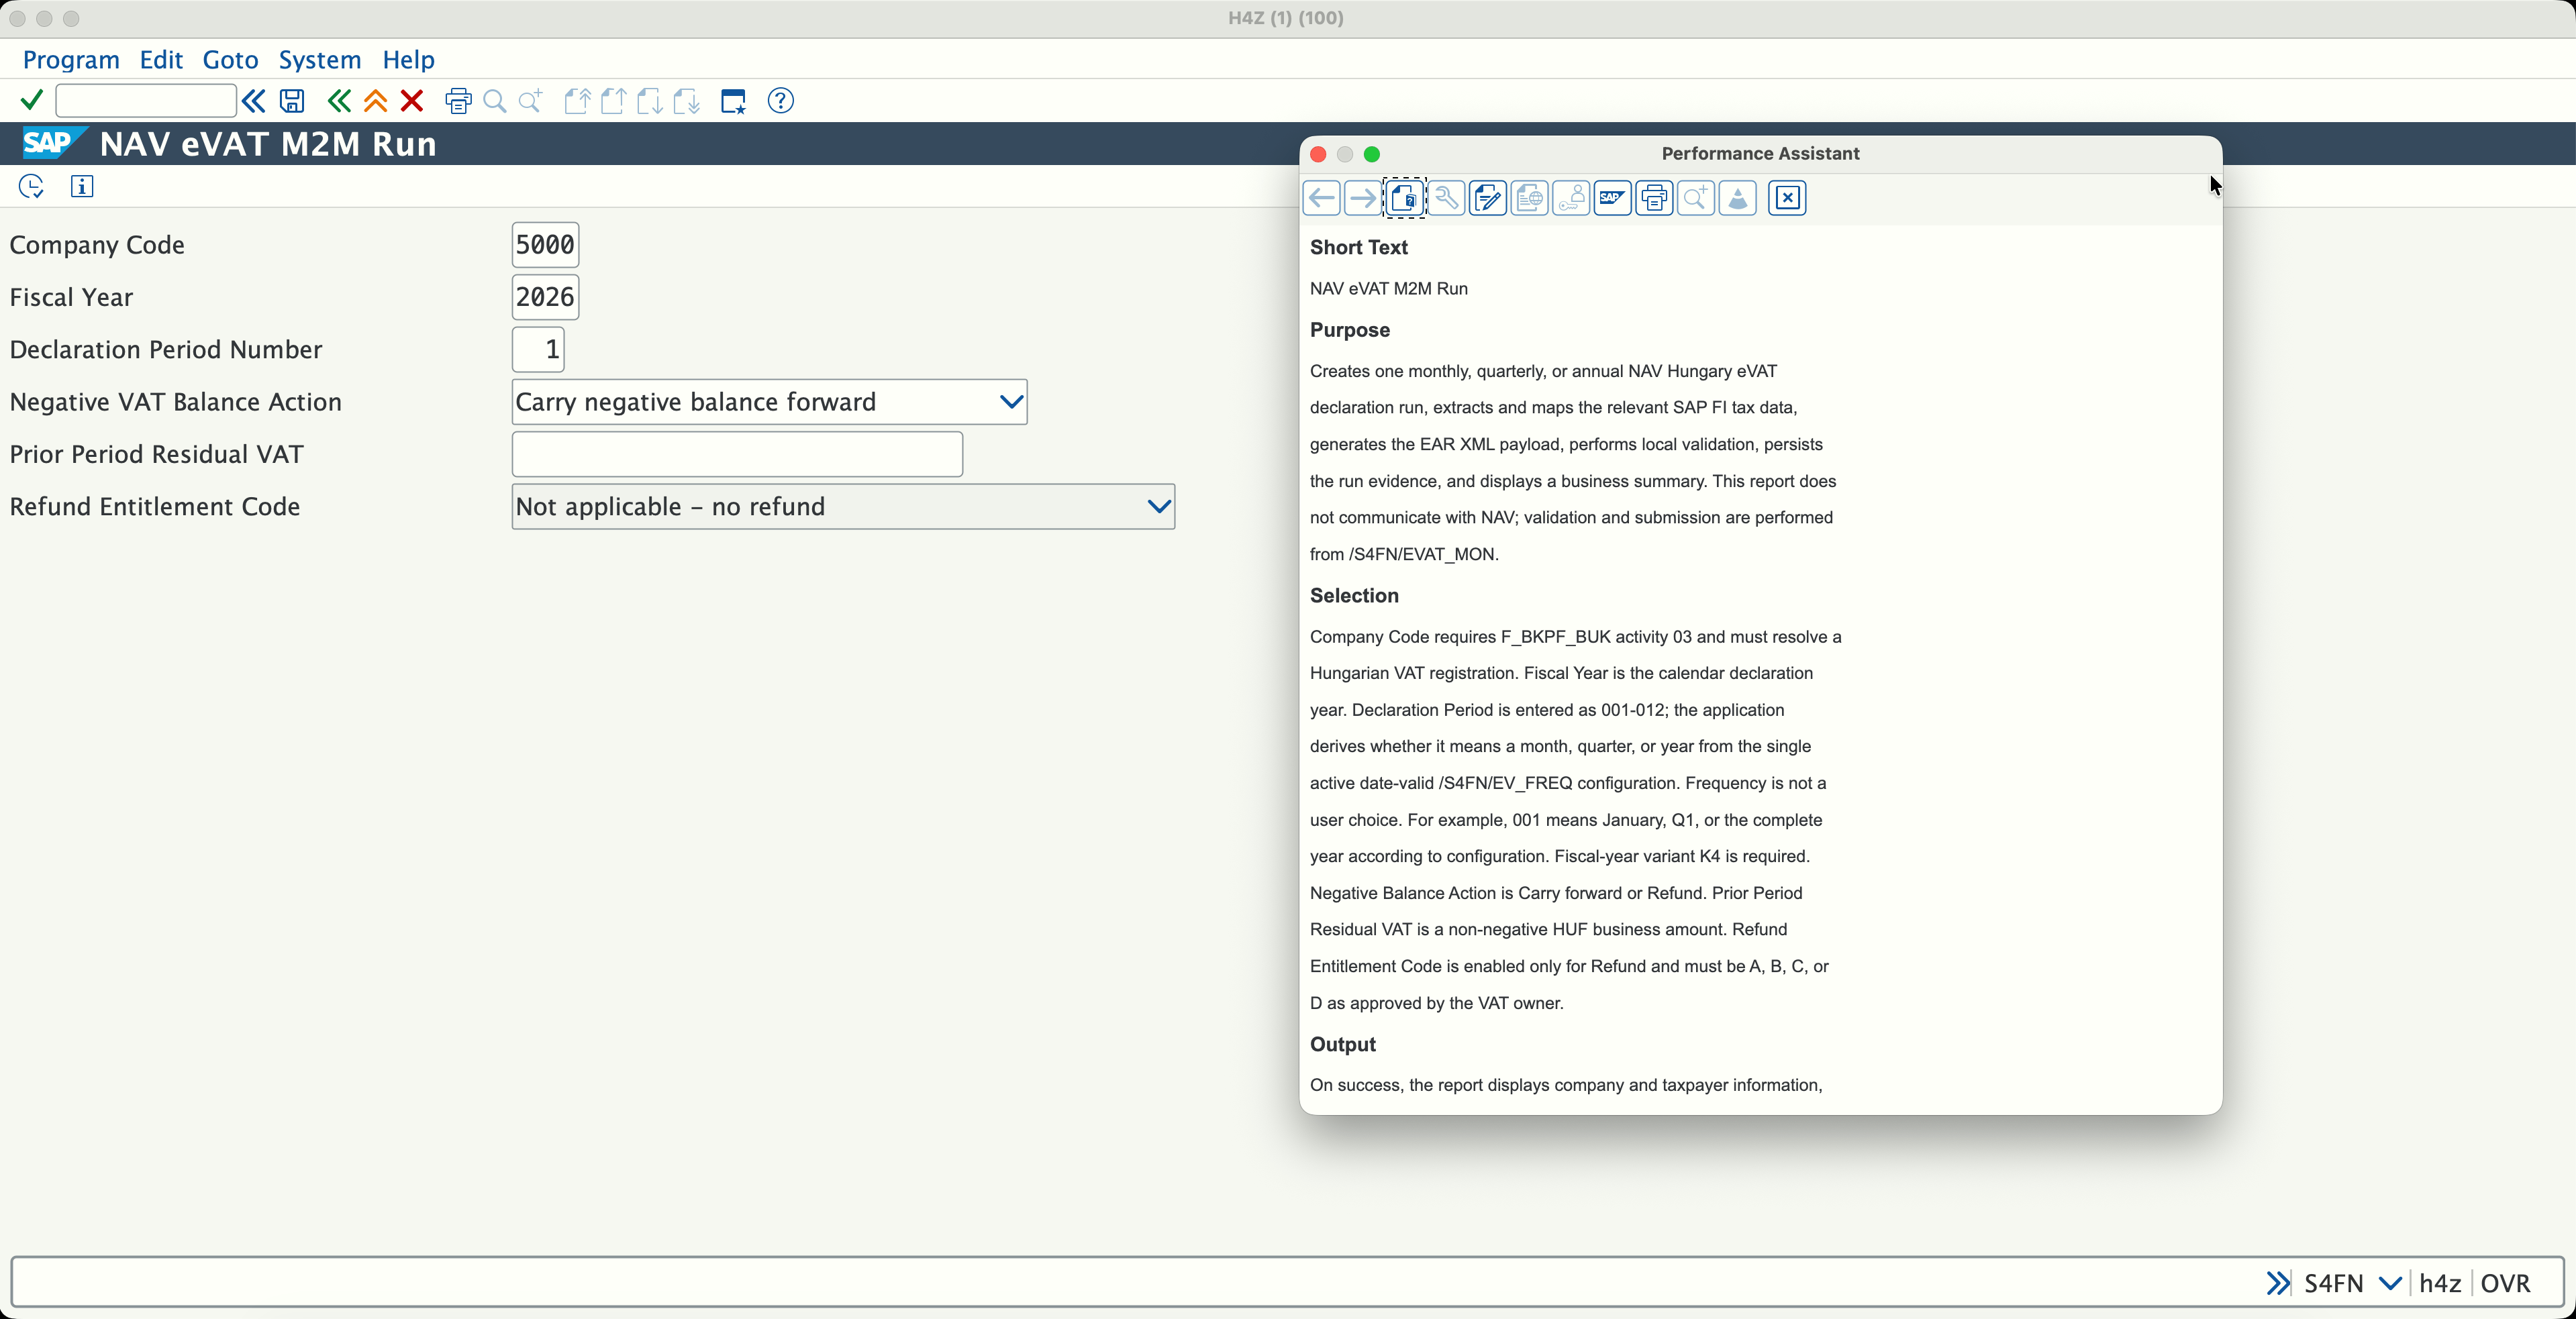Click the Find Next icon in main toolbar

531,100
